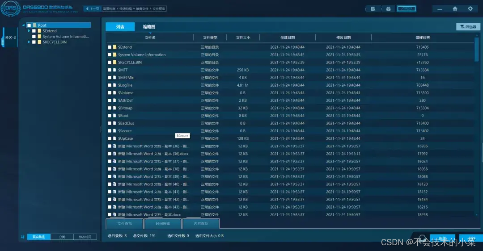The image size is (483, 251).
Task: Expand the $Extend tree node
Action: (29, 31)
